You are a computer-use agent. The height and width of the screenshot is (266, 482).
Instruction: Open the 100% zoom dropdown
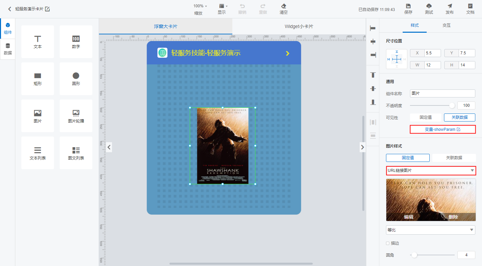pyautogui.click(x=200, y=6)
